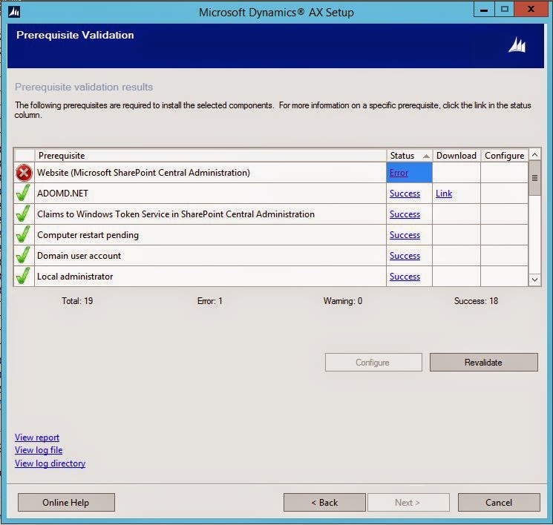Image resolution: width=553 pixels, height=525 pixels.
Task: Open the View report link
Action: pos(37,437)
